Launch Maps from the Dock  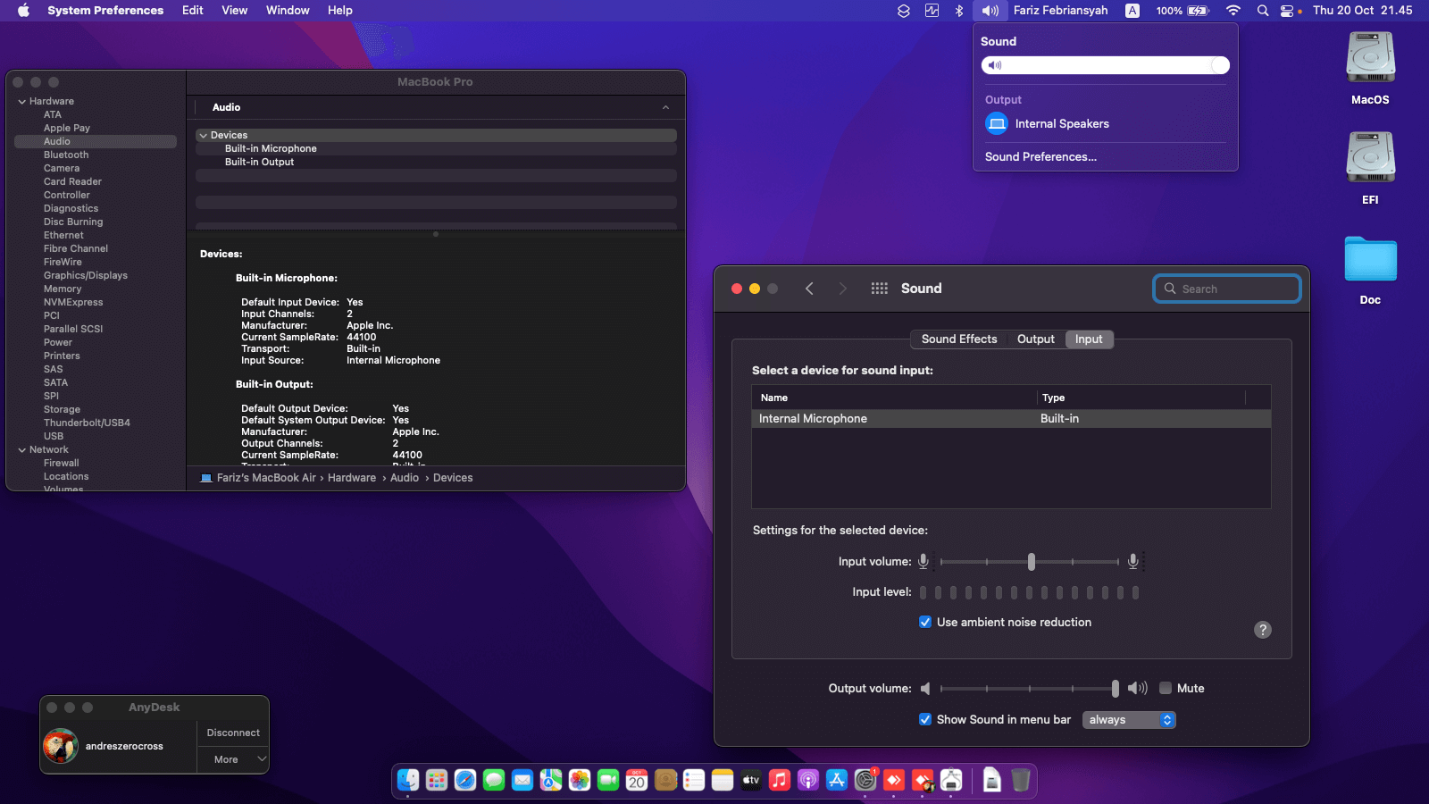coord(551,780)
